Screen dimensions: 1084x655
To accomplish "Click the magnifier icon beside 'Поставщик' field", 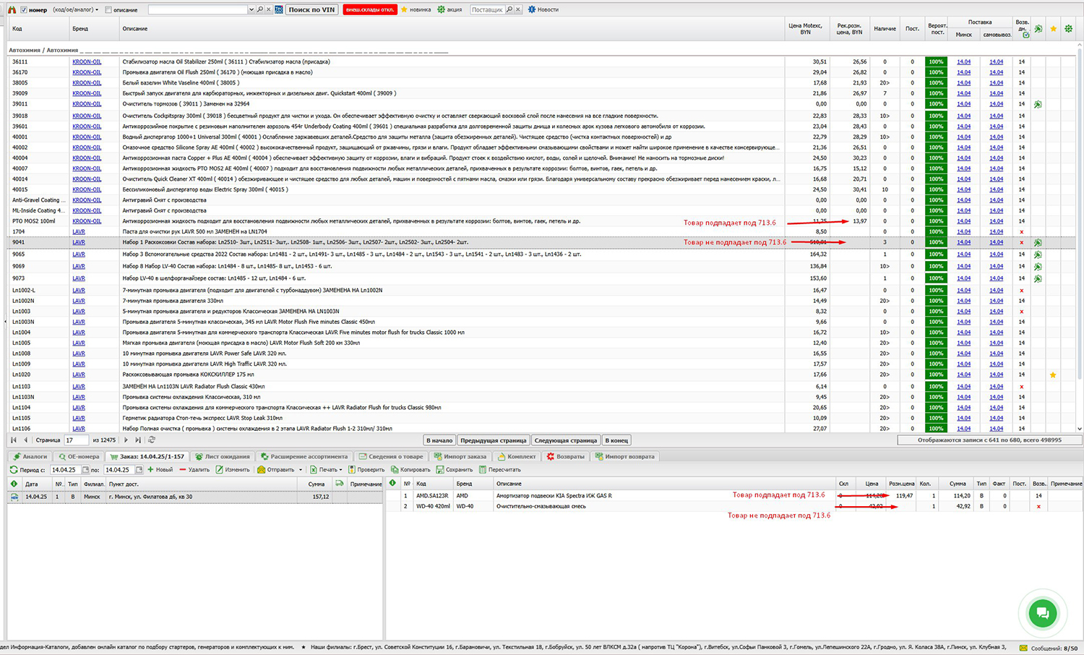I will tap(509, 9).
